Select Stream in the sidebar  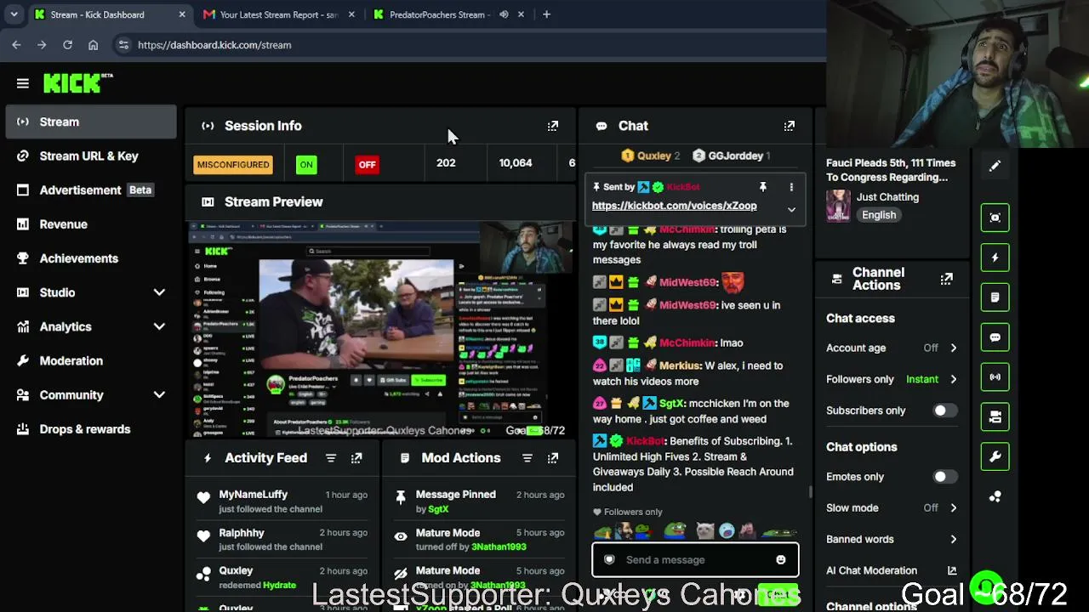pos(91,122)
